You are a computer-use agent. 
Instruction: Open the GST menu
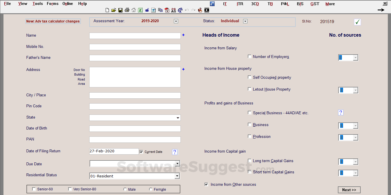[315, 4]
